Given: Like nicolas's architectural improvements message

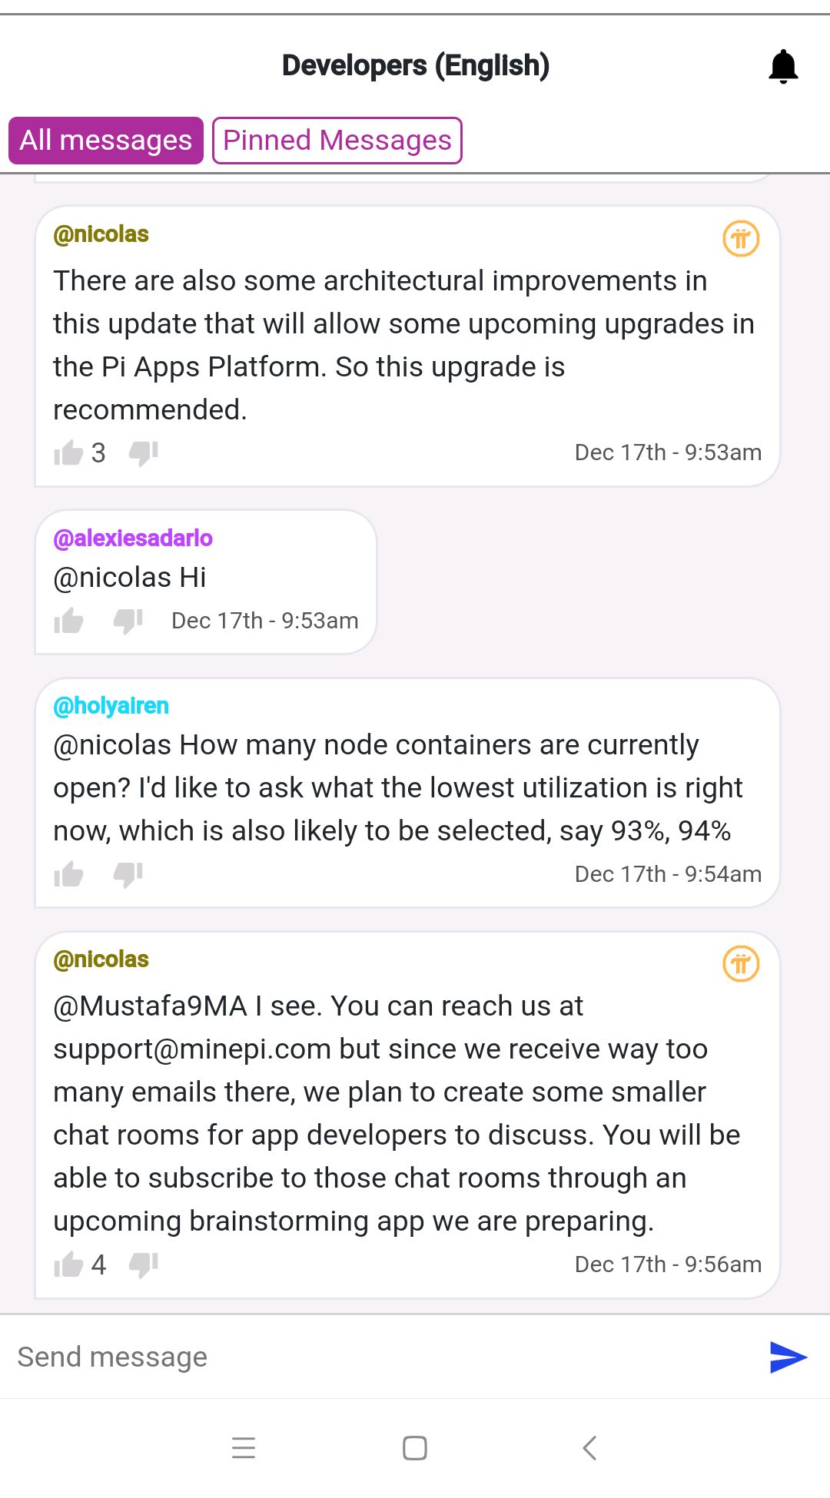Looking at the screenshot, I should 68,453.
